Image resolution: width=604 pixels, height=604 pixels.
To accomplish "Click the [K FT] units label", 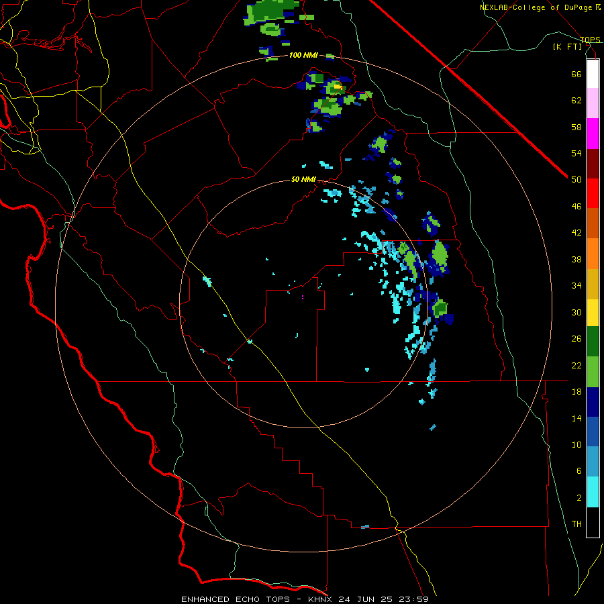I will click(567, 46).
